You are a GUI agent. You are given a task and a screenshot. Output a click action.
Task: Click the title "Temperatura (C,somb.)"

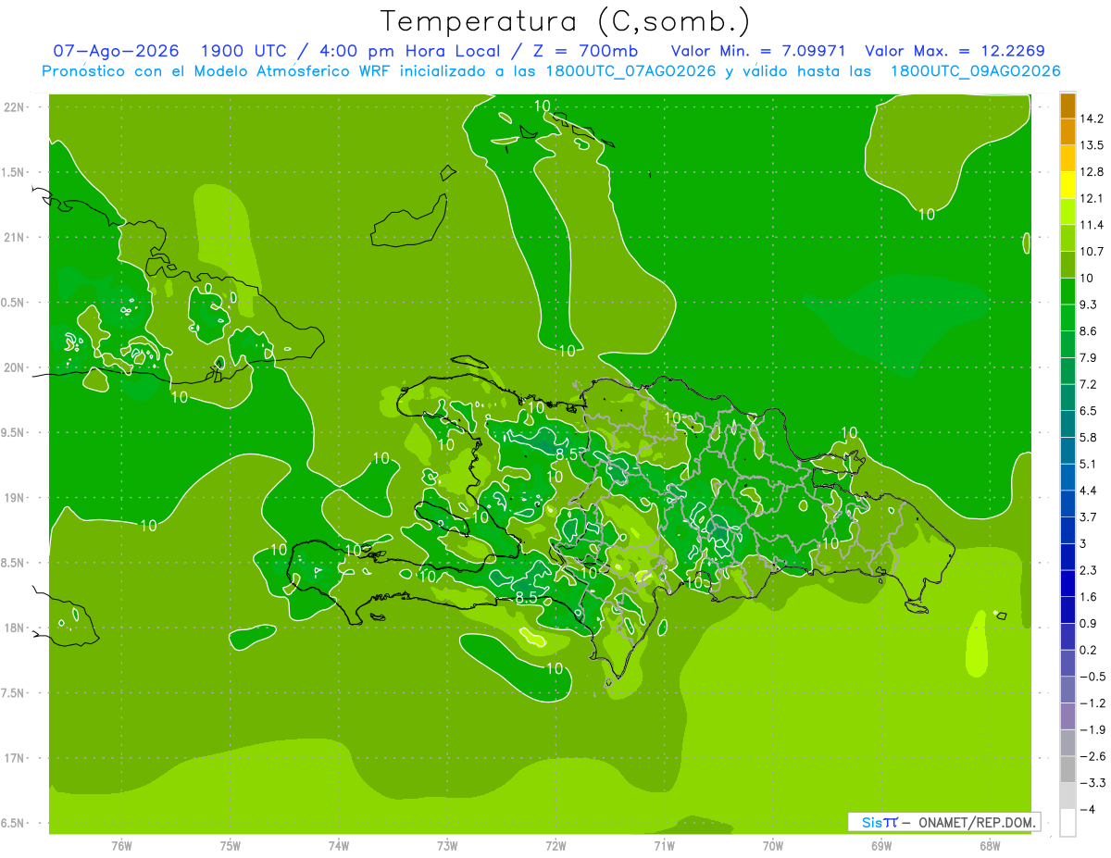click(x=565, y=21)
